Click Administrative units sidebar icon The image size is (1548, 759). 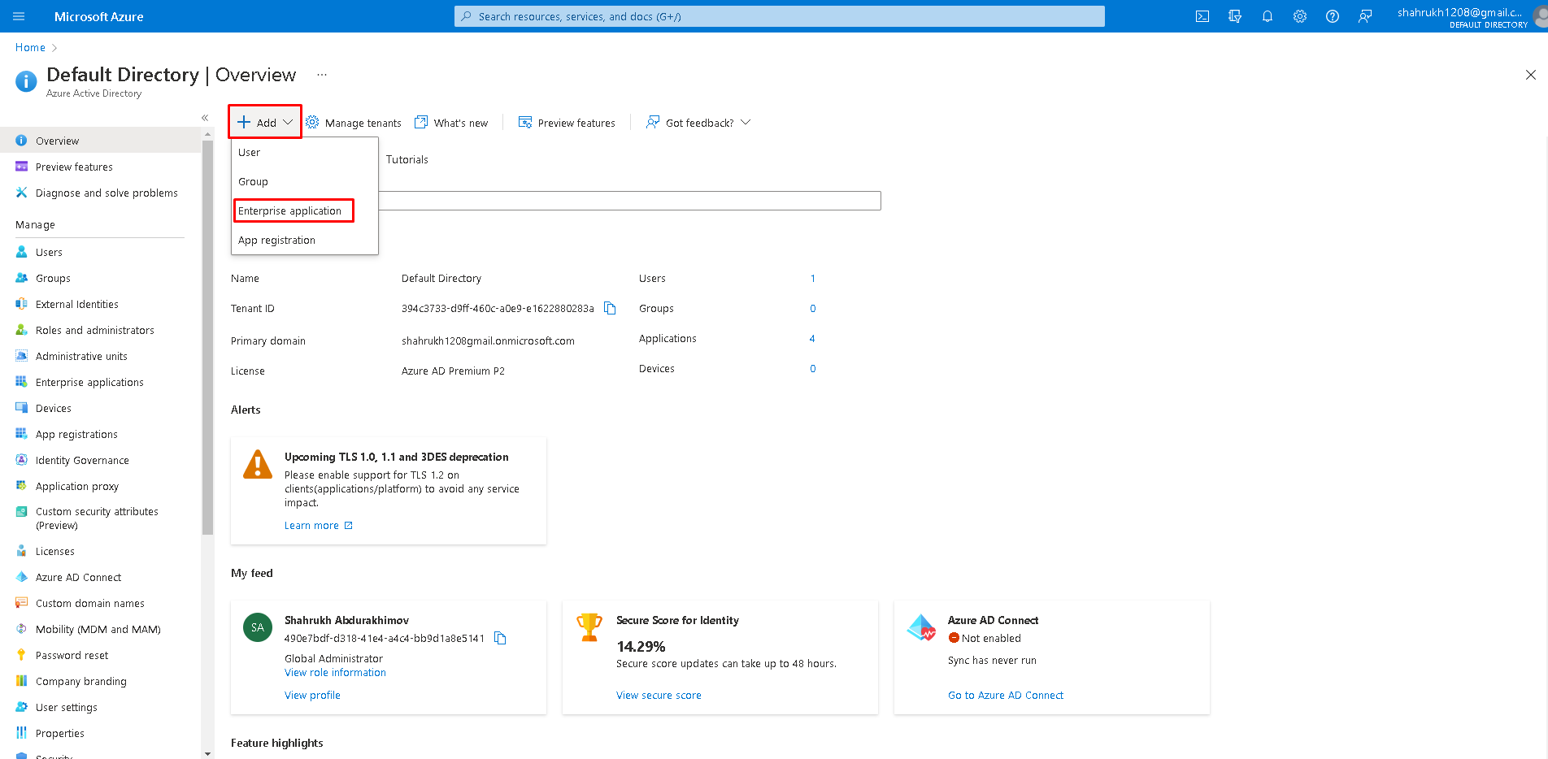pos(22,356)
